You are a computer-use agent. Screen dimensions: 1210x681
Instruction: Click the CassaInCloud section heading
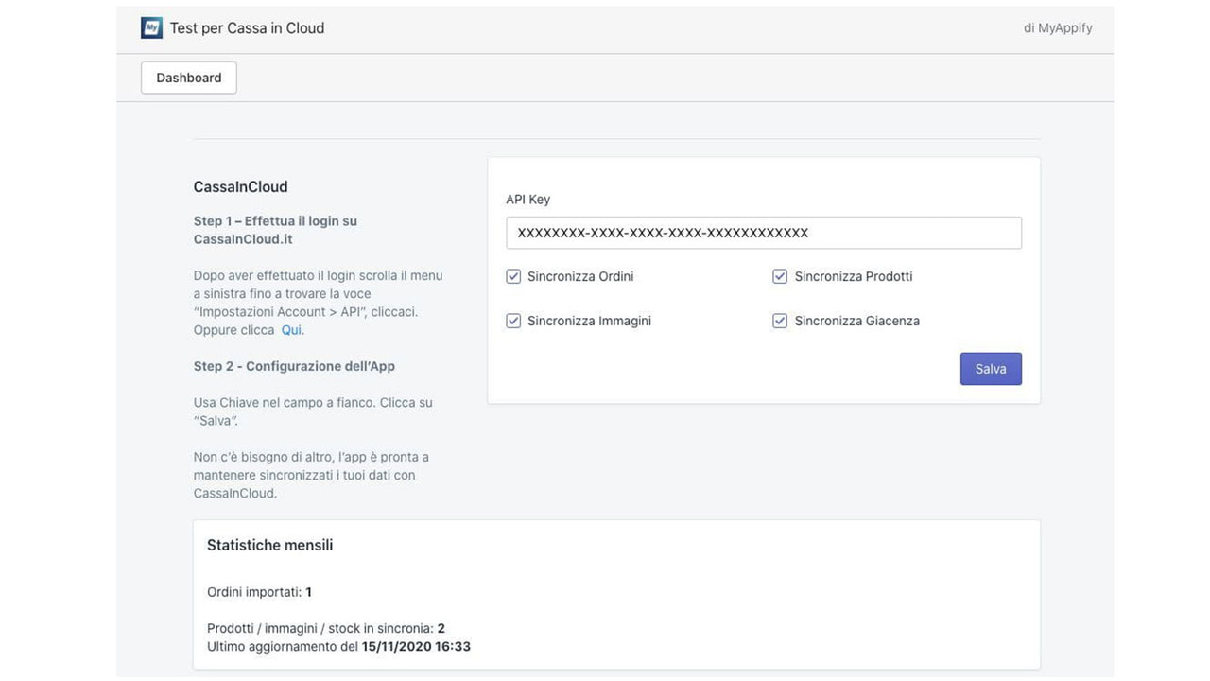(x=240, y=186)
